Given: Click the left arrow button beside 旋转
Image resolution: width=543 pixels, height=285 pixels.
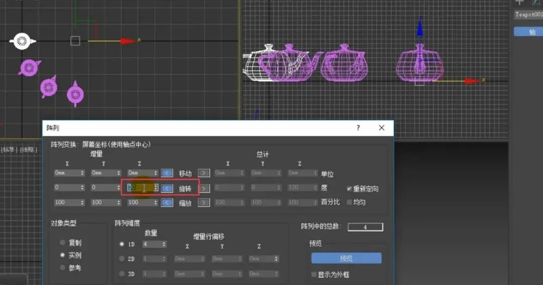Looking at the screenshot, I should point(167,188).
